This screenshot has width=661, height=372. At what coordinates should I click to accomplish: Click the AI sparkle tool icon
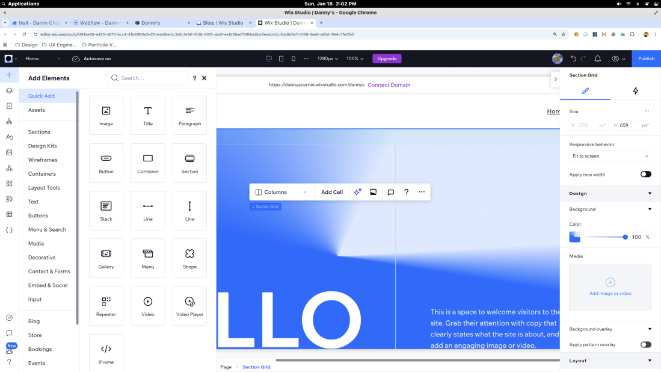click(358, 192)
